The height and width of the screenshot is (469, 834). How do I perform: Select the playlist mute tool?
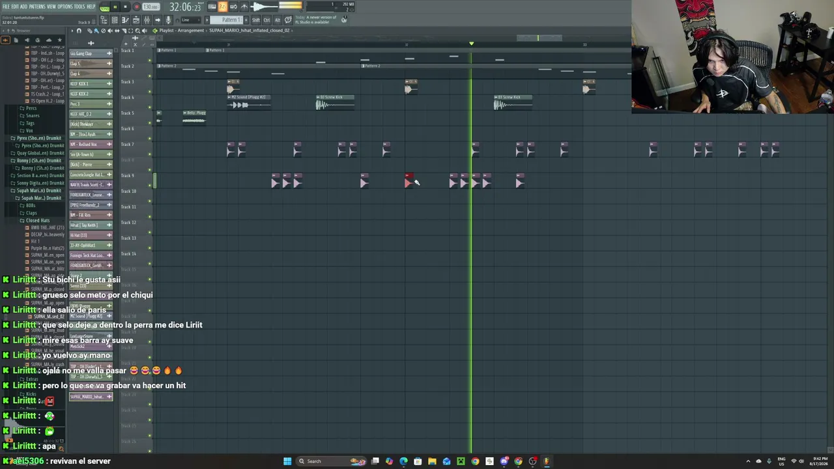tap(110, 31)
